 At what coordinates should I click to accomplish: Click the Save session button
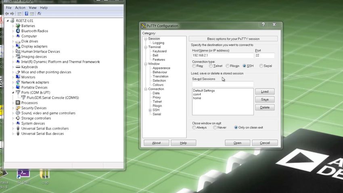[x=265, y=99]
